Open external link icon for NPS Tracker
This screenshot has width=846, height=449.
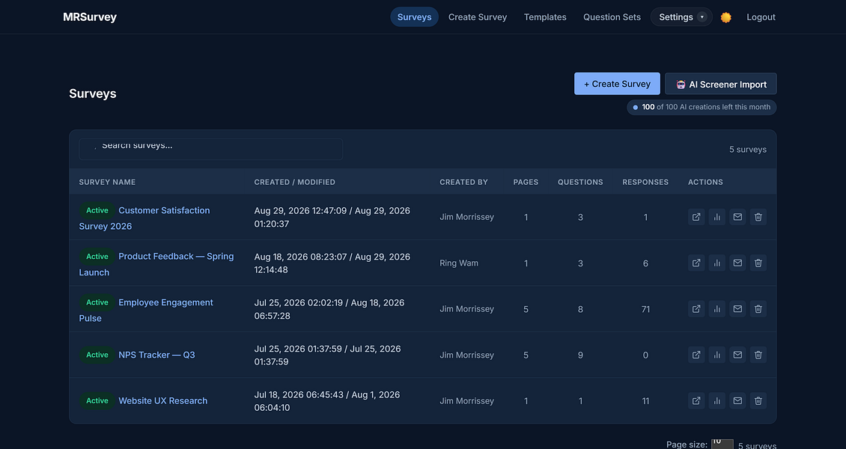[x=696, y=355]
